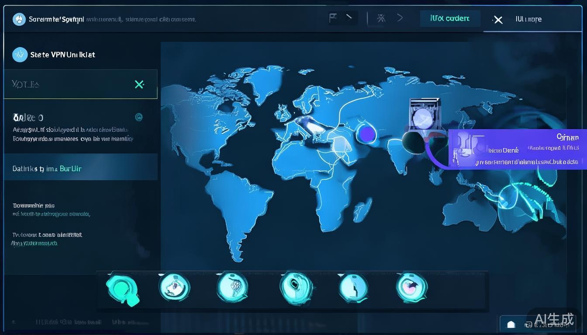
Task: Open the highlighted Datlinks row in the sidebar
Action: coord(80,168)
